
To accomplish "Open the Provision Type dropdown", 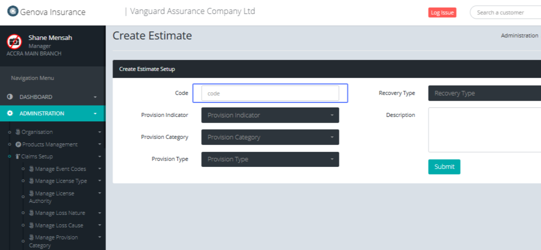I will coord(270,159).
